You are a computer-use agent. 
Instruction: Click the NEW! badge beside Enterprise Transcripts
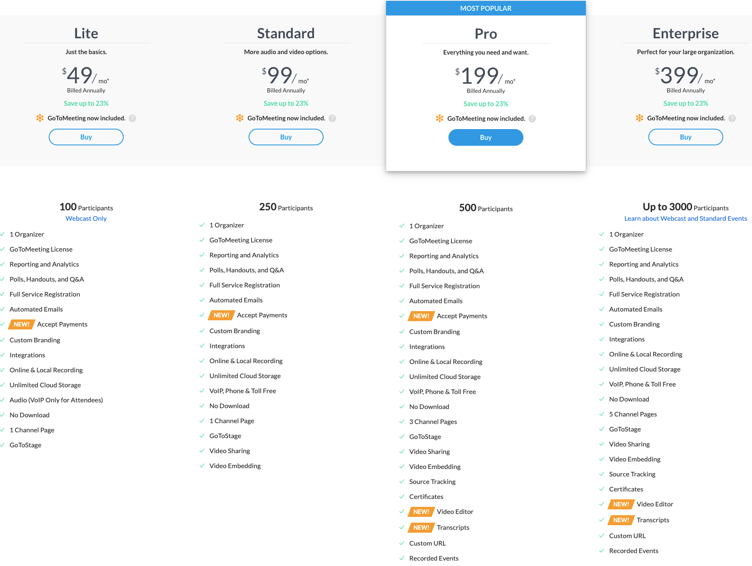pos(621,520)
